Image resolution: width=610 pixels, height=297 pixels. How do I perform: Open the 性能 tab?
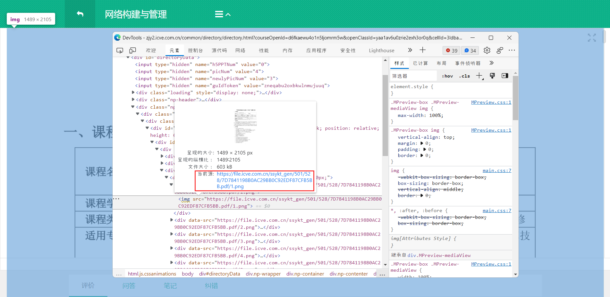(264, 50)
